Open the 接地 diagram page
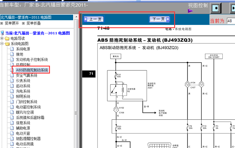This screenshot has width=235, height=148. pos(19,54)
